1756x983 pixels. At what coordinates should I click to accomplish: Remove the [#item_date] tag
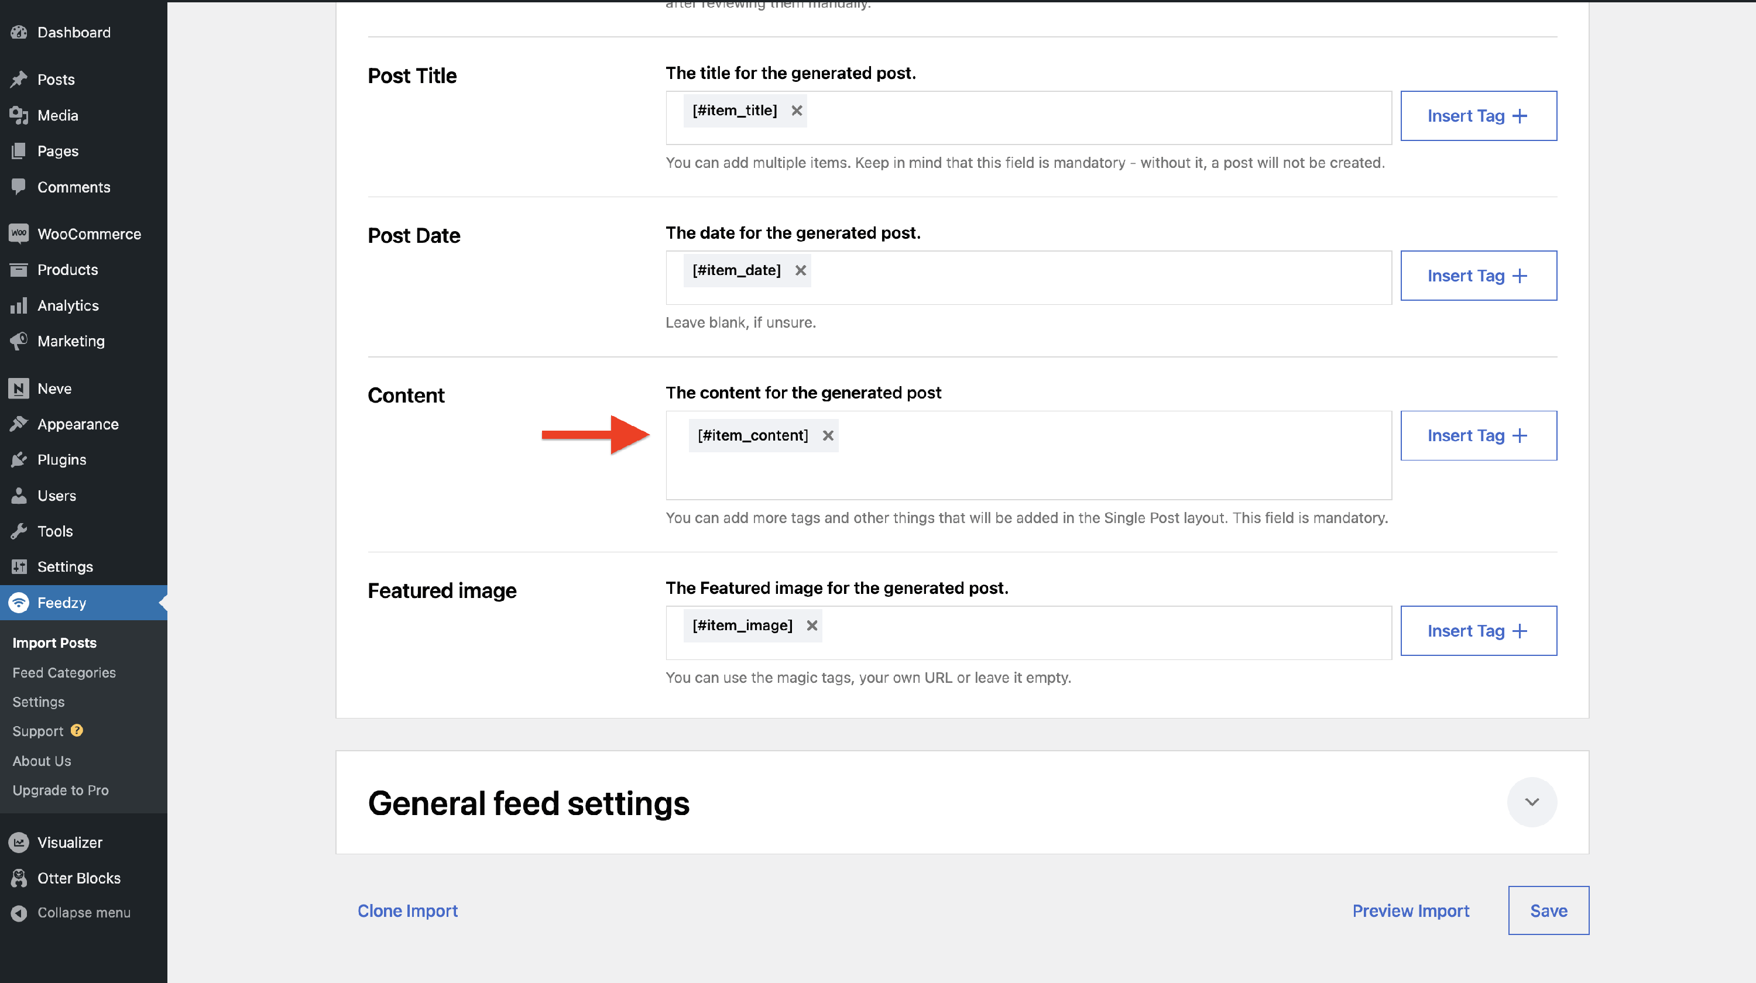click(800, 270)
